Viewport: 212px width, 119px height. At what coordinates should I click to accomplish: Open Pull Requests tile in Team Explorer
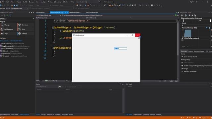[8, 29]
